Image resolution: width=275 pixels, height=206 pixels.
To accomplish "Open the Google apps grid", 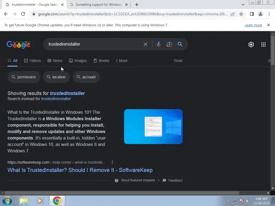I will 263,45.
